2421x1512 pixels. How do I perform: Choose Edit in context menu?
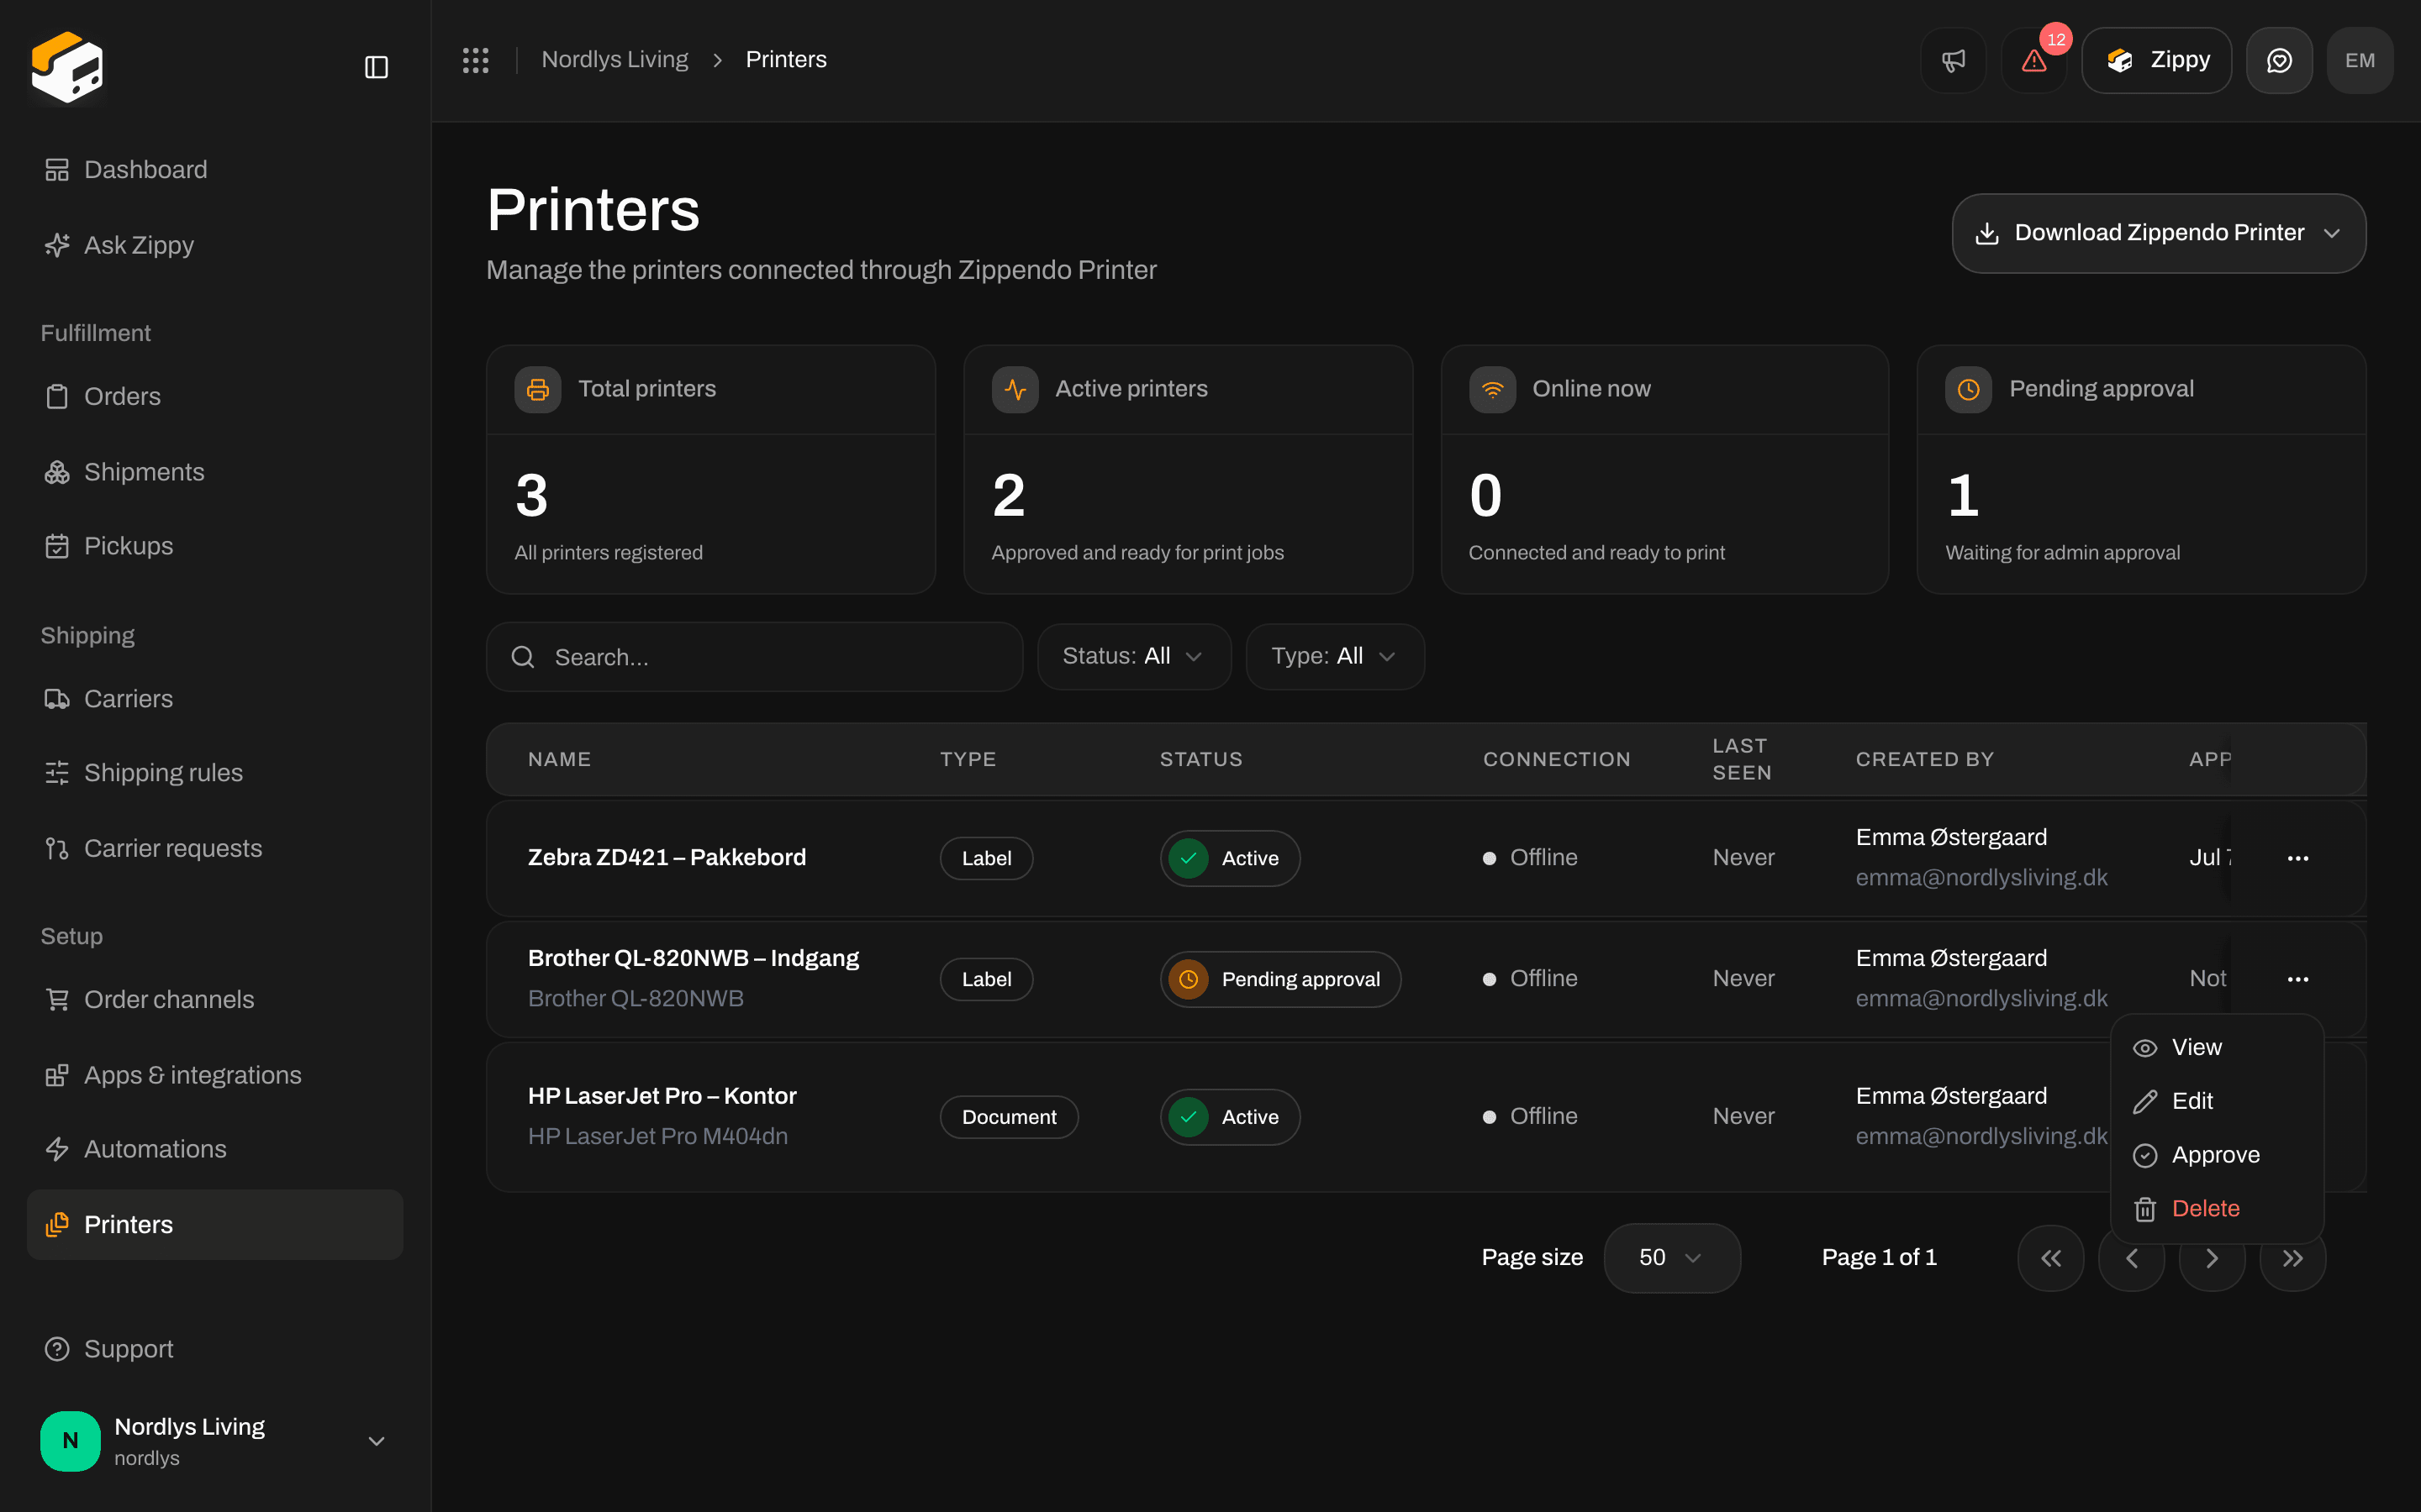[x=2217, y=1101]
